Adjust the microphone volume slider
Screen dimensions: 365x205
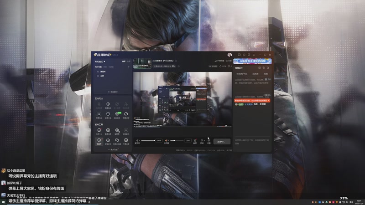[x=148, y=140]
